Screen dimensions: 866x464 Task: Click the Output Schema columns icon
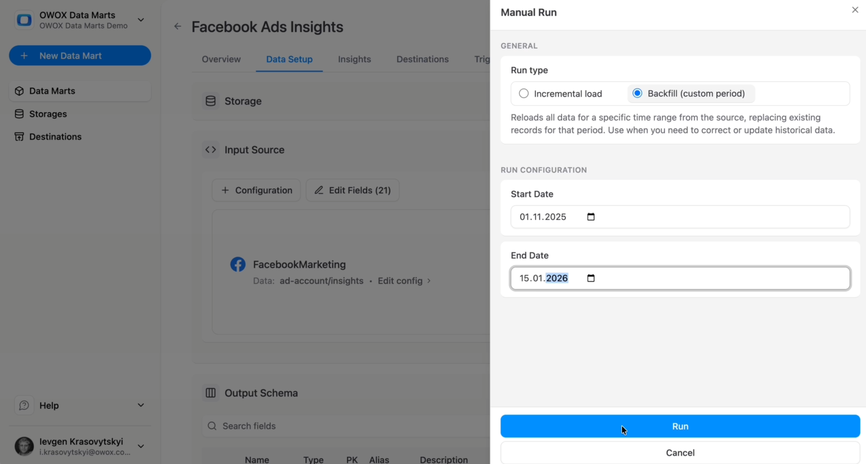pyautogui.click(x=211, y=393)
